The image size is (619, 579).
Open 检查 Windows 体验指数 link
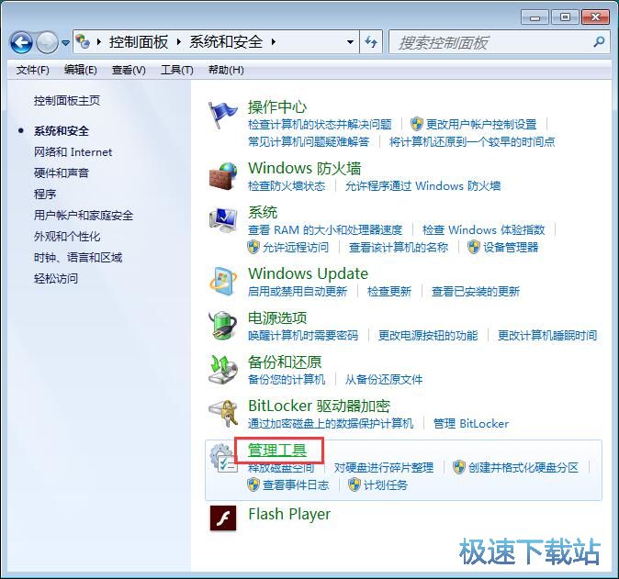(484, 229)
